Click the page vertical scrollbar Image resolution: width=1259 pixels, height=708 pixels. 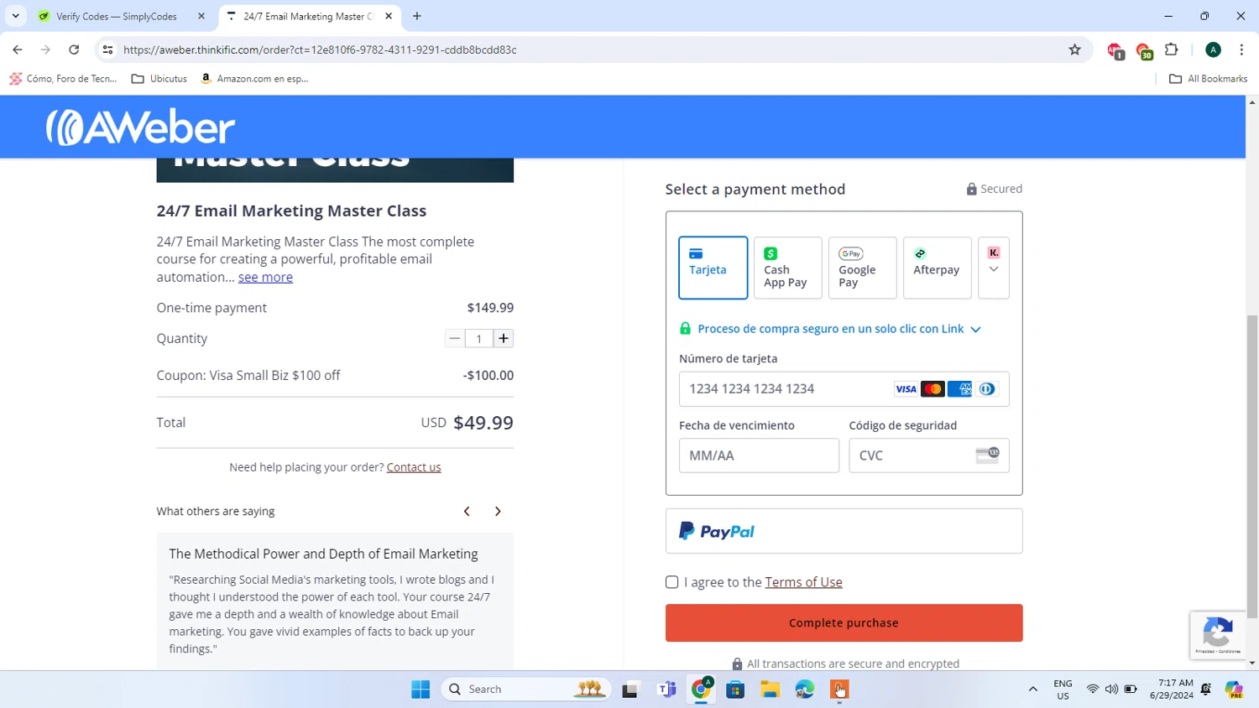click(x=1252, y=466)
